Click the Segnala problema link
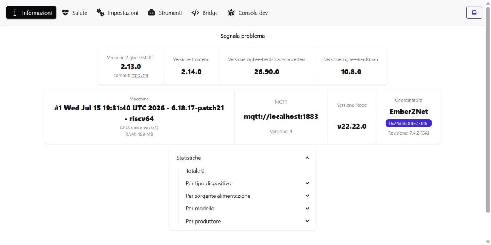This screenshot has width=491, height=245. (x=242, y=36)
